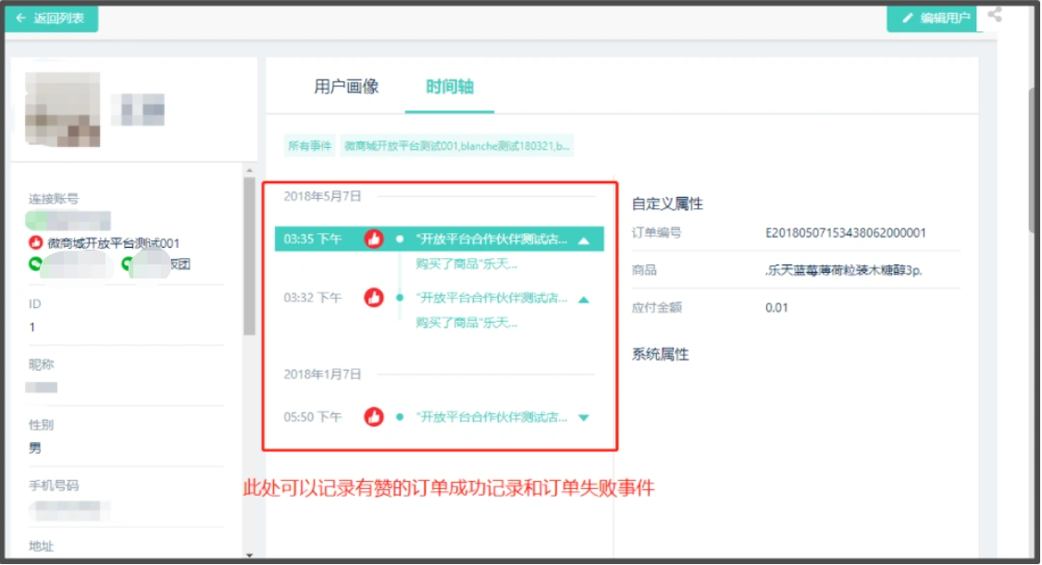1042x565 pixels.
Task: Collapse the 03:35 下午 event details
Action: [x=584, y=240]
